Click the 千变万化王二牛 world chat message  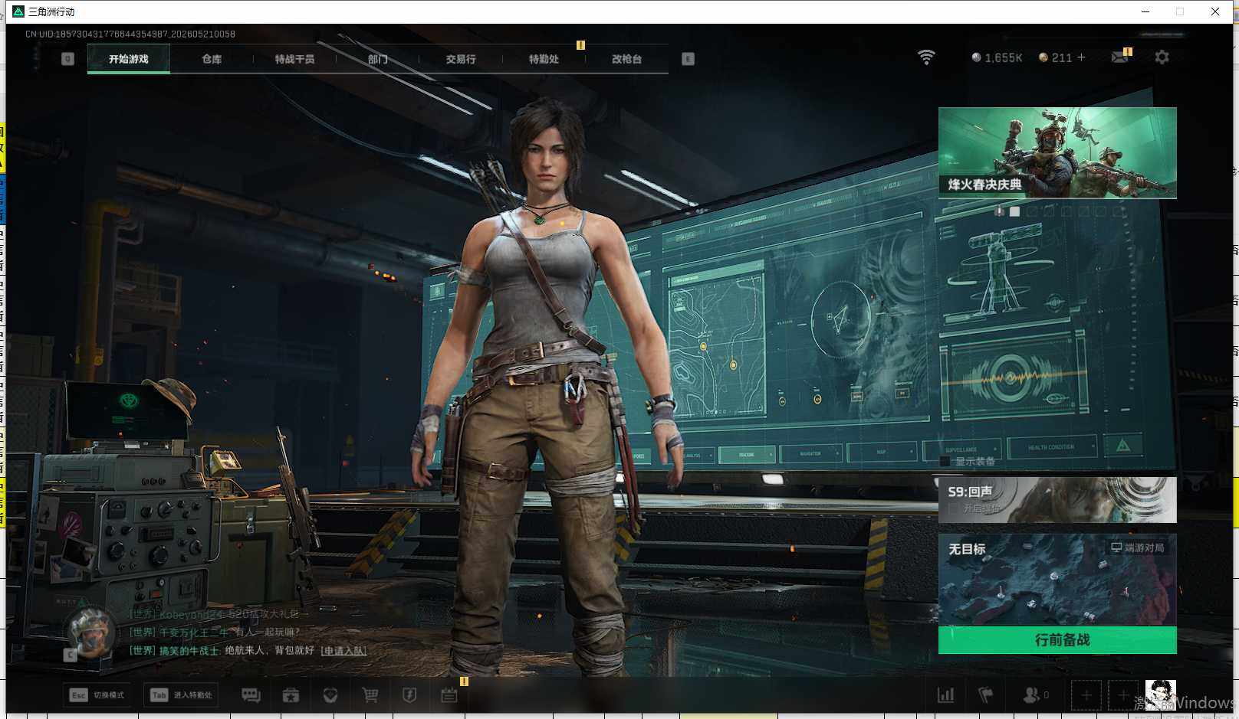click(x=215, y=632)
